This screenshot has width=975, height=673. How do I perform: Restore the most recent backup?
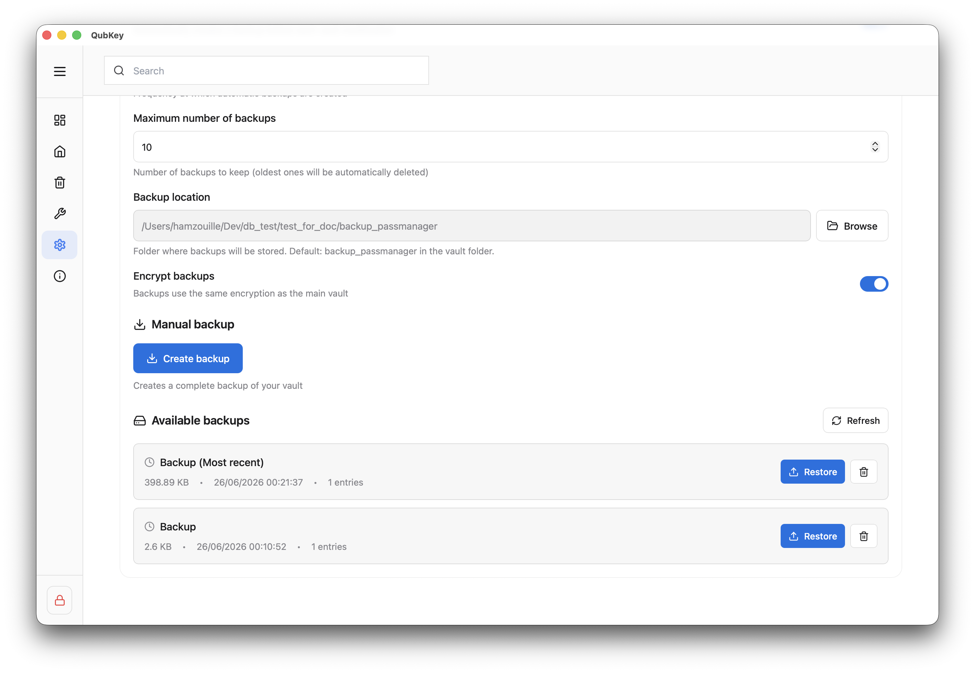812,472
